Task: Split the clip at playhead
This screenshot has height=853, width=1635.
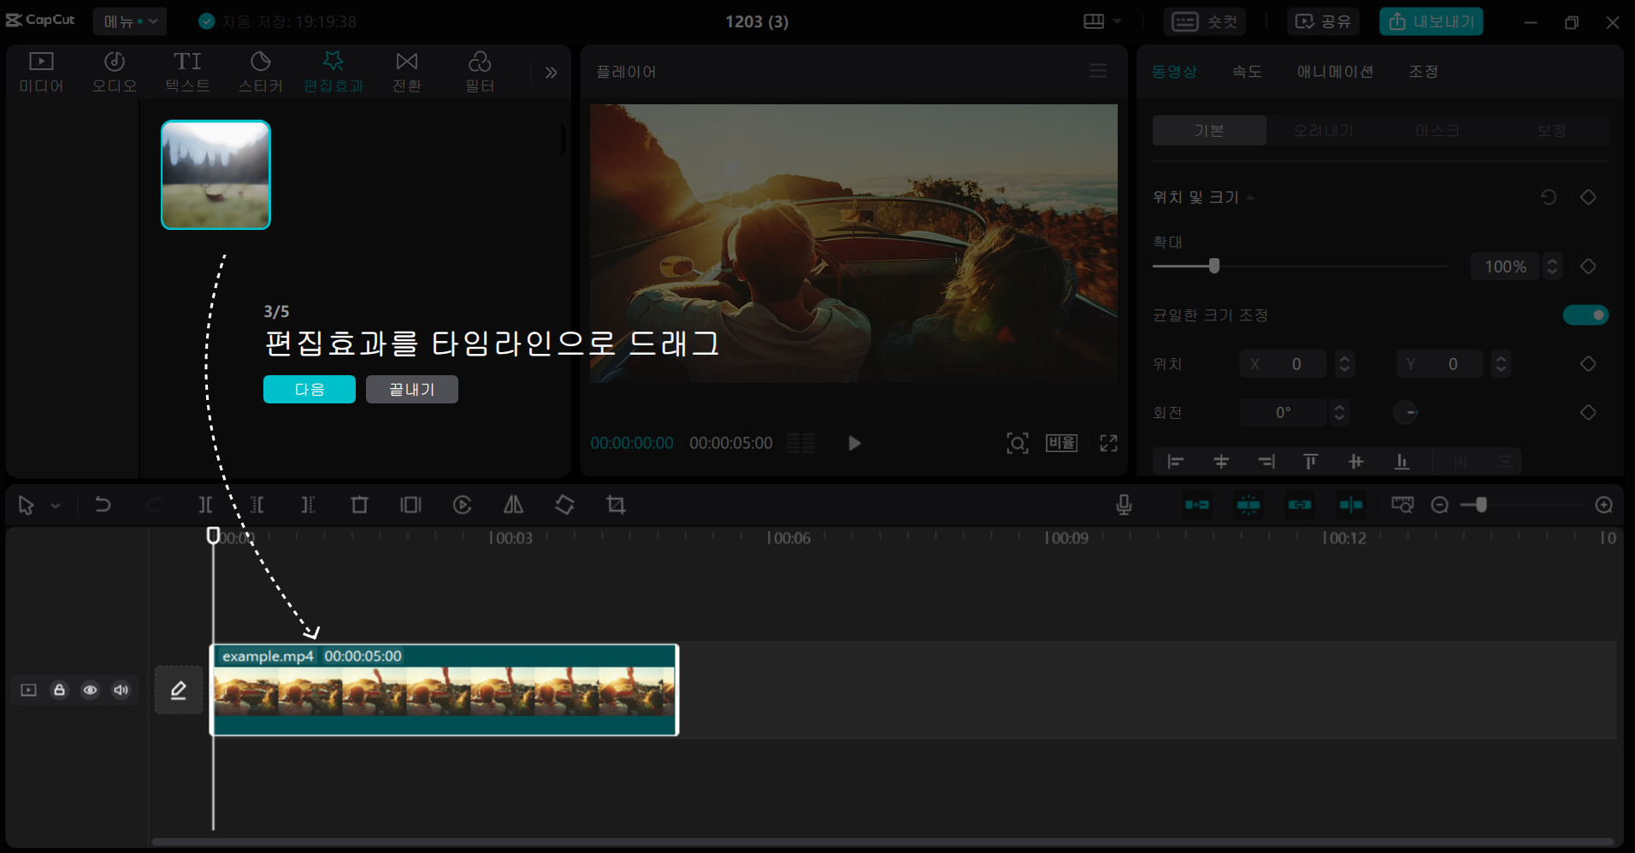Action: pos(205,504)
